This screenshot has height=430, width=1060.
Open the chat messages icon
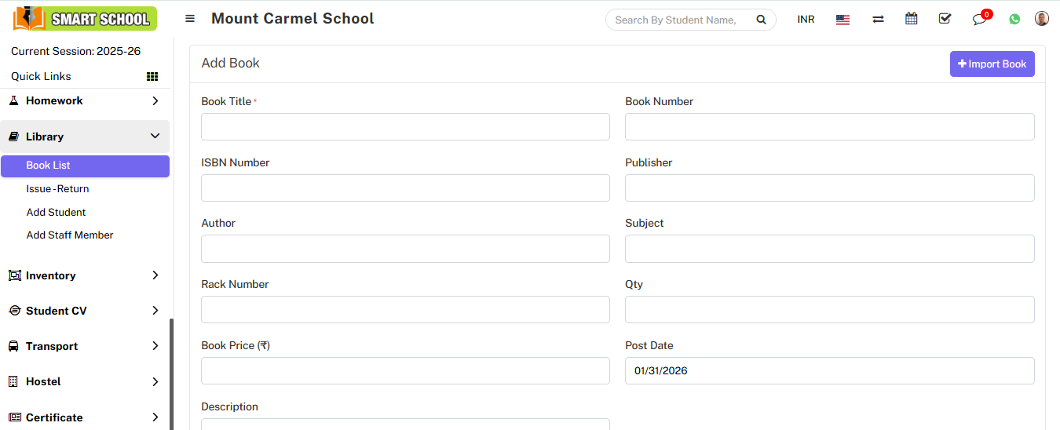[979, 20]
